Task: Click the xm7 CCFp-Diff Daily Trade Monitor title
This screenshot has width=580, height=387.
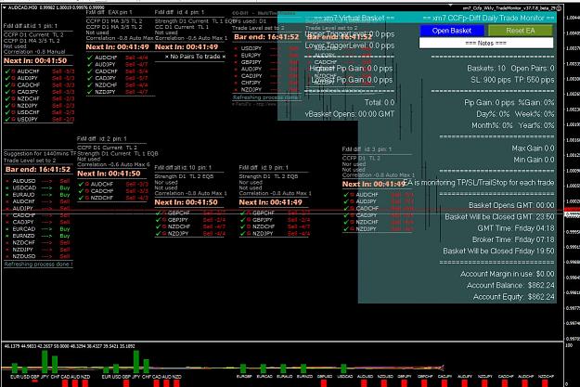Action: point(488,18)
